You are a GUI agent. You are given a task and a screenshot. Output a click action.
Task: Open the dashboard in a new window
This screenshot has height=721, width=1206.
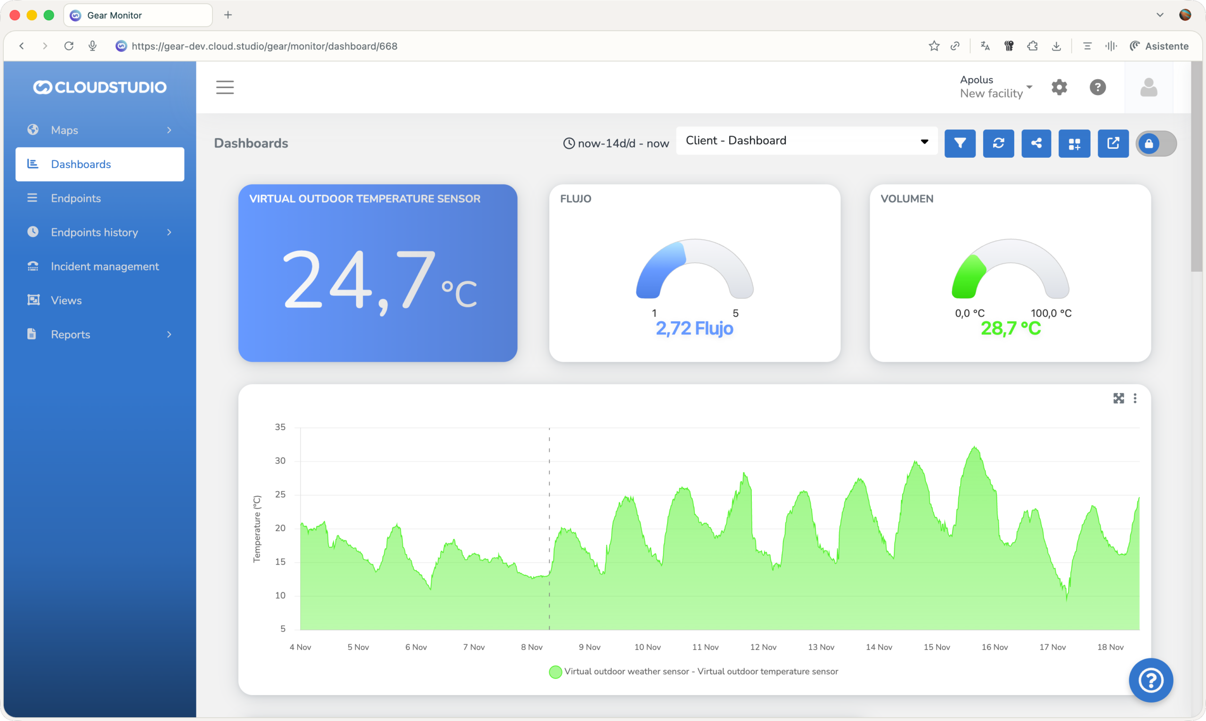click(1113, 143)
